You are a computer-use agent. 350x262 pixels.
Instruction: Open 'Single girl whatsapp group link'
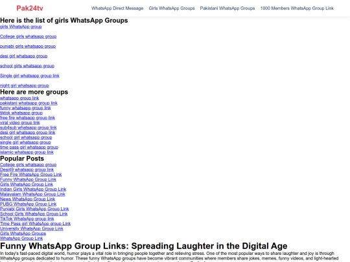[x=29, y=76]
